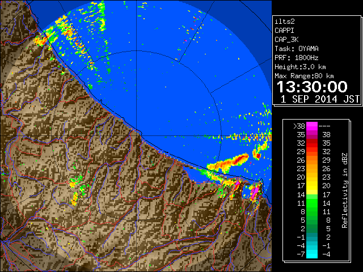The image size is (363, 272).
Task: Click the large orange-red echo band offshore
Action: [x=228, y=163]
